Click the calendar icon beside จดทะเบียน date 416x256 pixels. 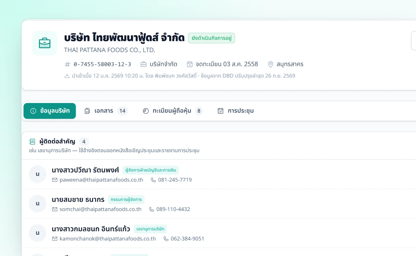[190, 64]
